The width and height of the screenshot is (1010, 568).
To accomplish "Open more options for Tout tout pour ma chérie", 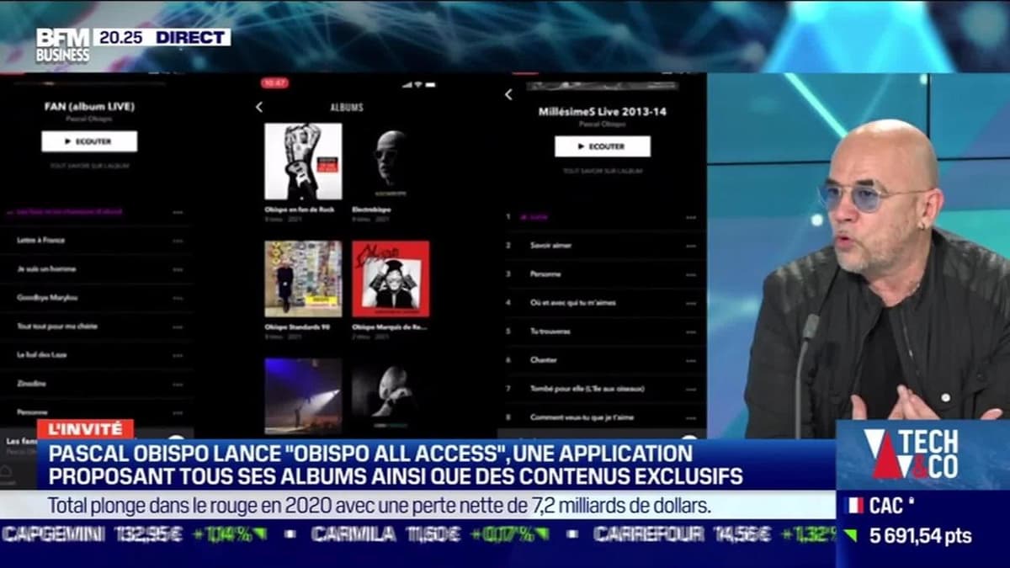I will click(178, 326).
